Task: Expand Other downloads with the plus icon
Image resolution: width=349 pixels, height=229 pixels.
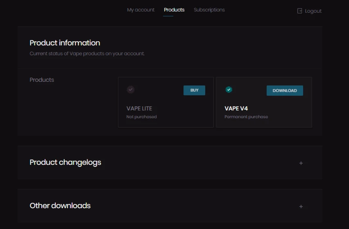Action: click(301, 207)
